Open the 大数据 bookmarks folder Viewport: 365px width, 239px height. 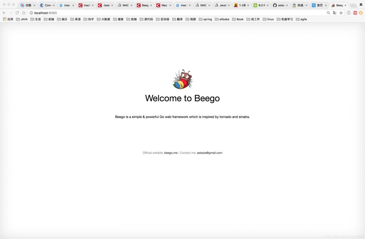pos(104,19)
